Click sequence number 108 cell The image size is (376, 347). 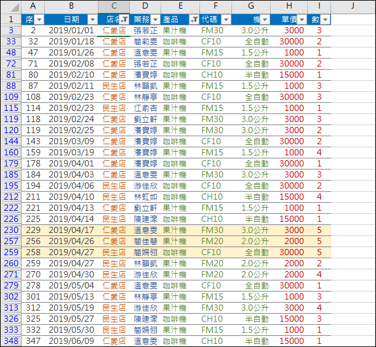pyautogui.click(x=33, y=97)
